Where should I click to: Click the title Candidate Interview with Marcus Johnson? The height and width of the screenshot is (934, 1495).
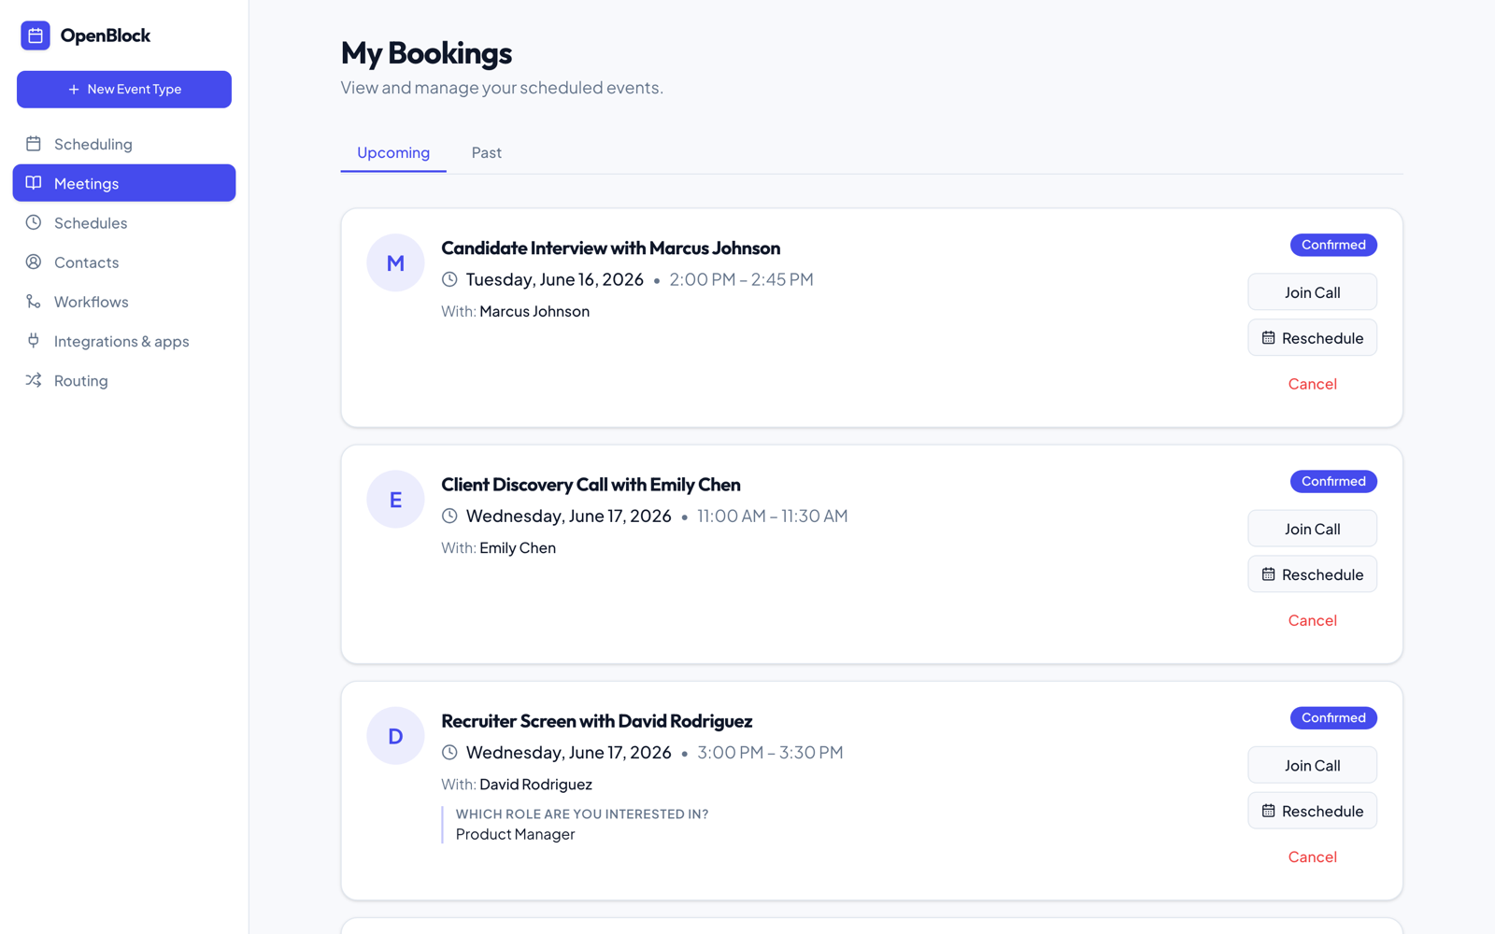(x=610, y=248)
